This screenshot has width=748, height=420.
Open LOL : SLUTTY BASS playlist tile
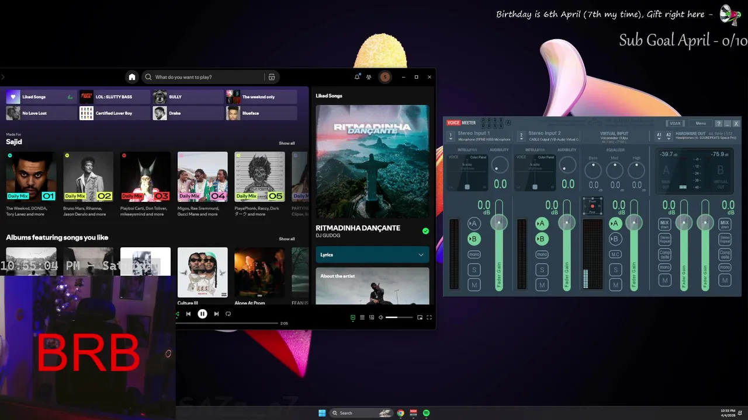pyautogui.click(x=114, y=97)
